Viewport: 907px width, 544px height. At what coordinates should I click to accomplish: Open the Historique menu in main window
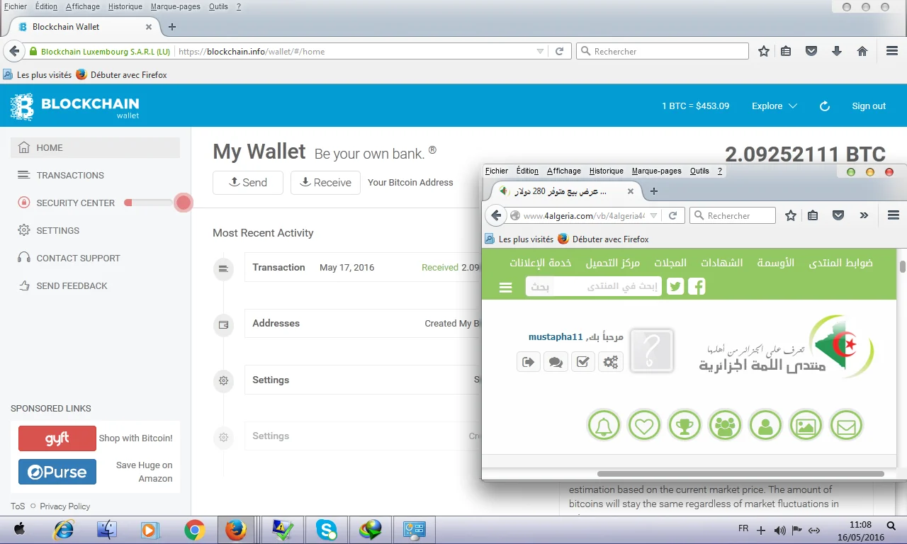tap(125, 6)
